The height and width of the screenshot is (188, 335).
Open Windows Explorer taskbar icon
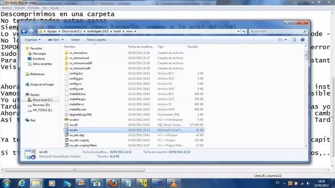(x=36, y=183)
